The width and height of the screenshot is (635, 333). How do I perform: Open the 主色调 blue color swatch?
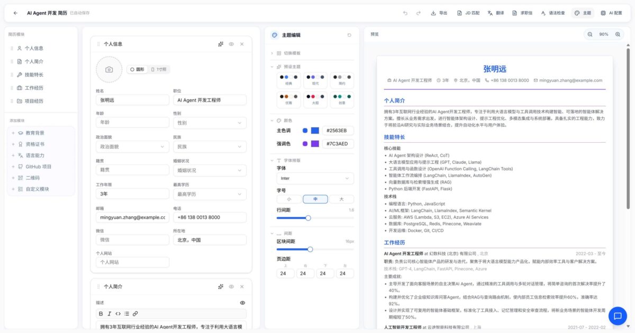click(x=315, y=131)
